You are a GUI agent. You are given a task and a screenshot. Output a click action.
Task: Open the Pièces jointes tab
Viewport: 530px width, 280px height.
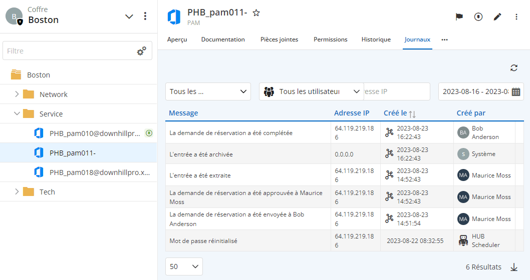click(x=279, y=39)
